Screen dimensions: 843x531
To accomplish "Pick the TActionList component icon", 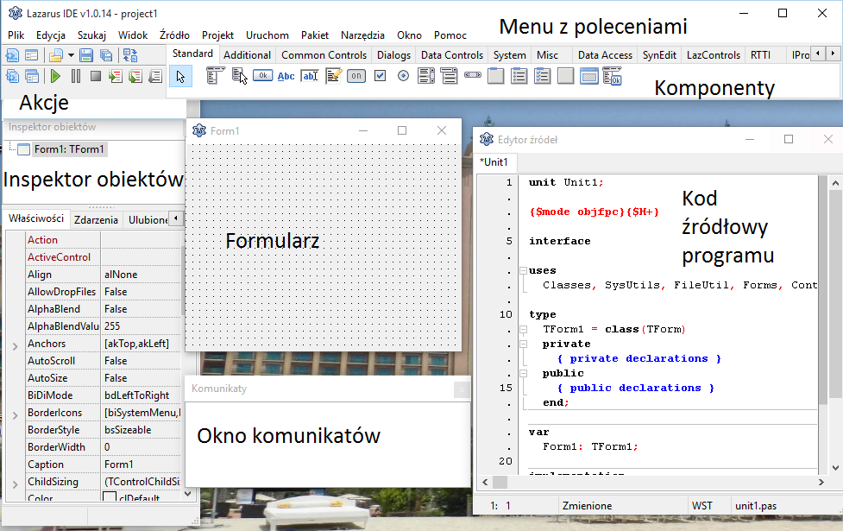I will point(613,76).
